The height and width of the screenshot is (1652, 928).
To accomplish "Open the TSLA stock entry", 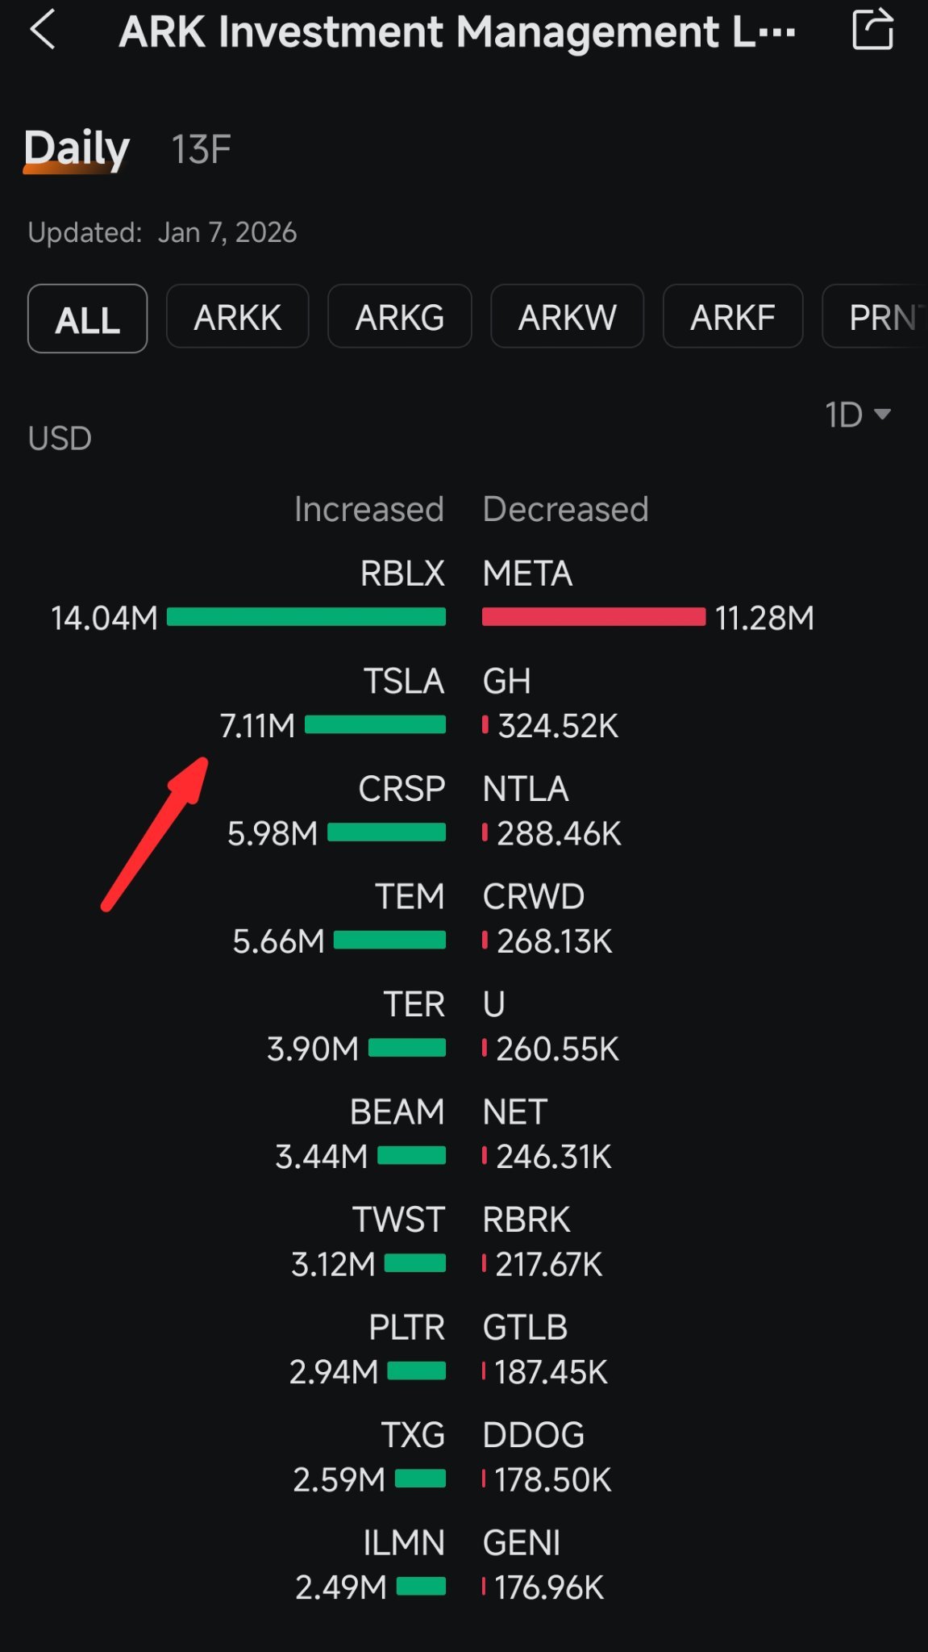I will coord(403,682).
